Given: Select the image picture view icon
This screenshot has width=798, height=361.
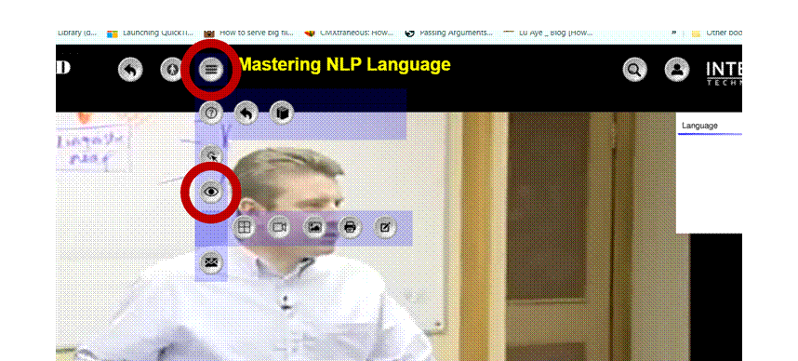Looking at the screenshot, I should pos(314,228).
